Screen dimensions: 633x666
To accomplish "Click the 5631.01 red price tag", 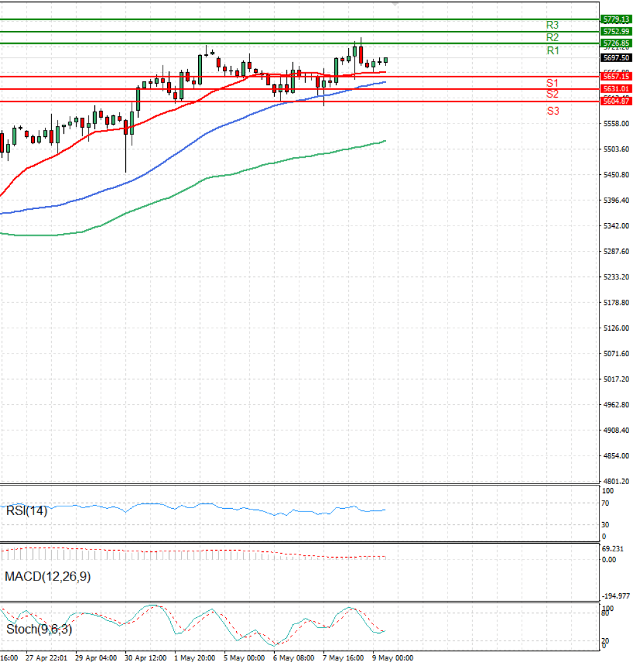I will coord(616,89).
